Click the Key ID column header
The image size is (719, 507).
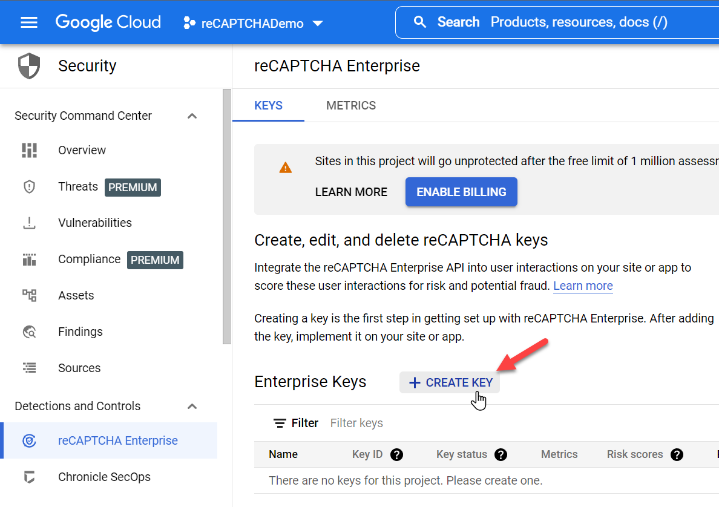click(x=367, y=454)
